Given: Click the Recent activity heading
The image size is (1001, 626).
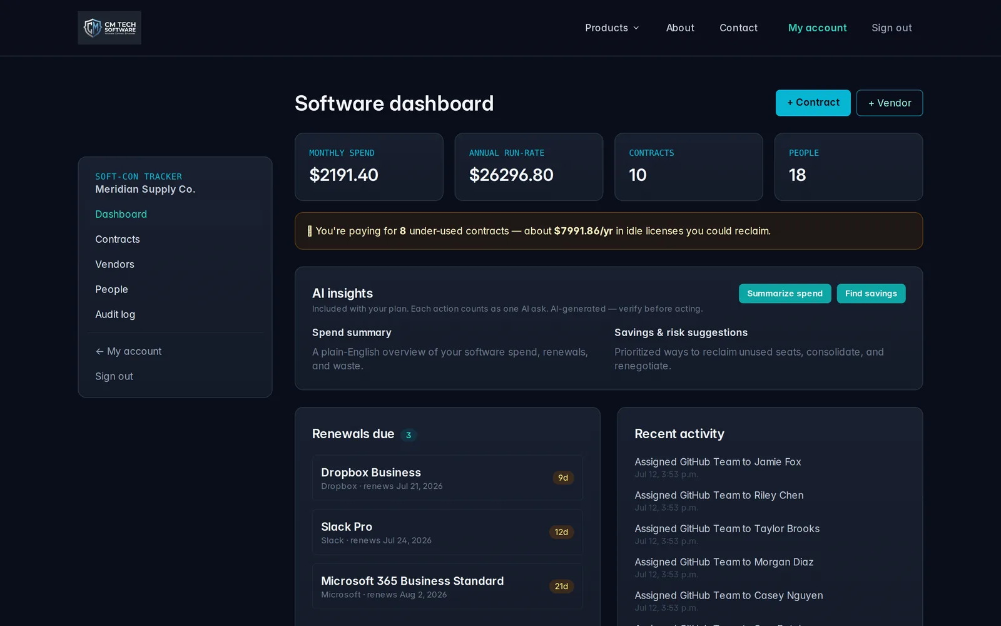Looking at the screenshot, I should tap(679, 434).
